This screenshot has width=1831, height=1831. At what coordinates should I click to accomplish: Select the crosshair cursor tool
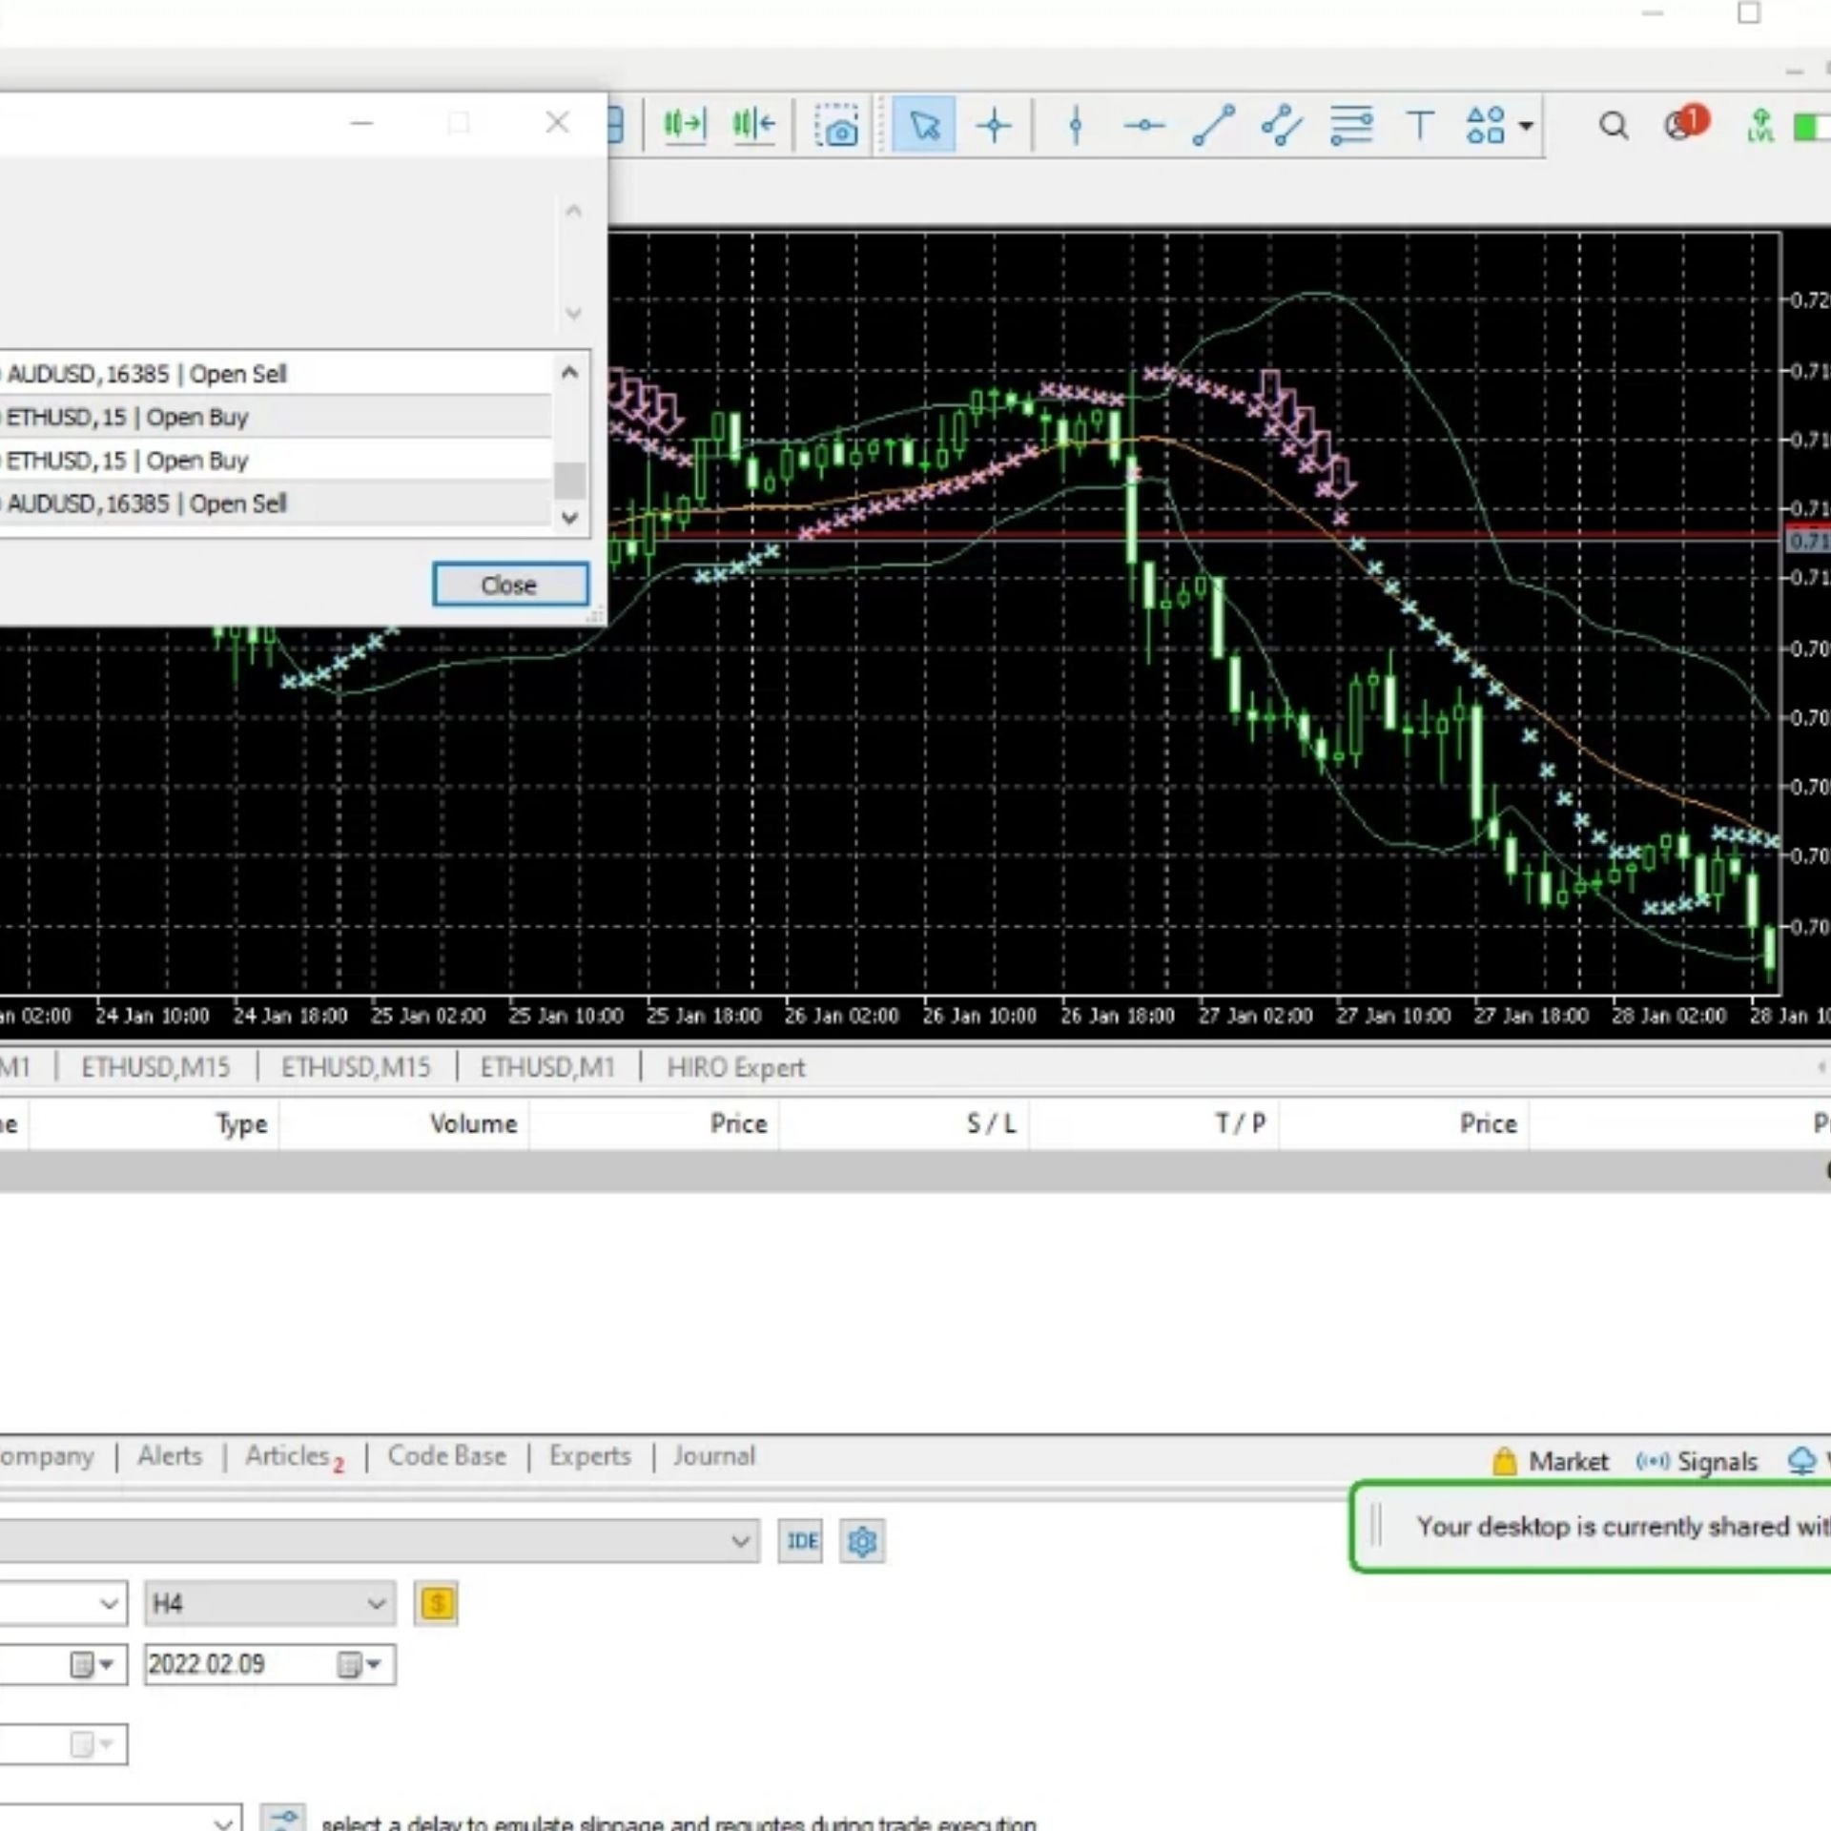(x=994, y=126)
